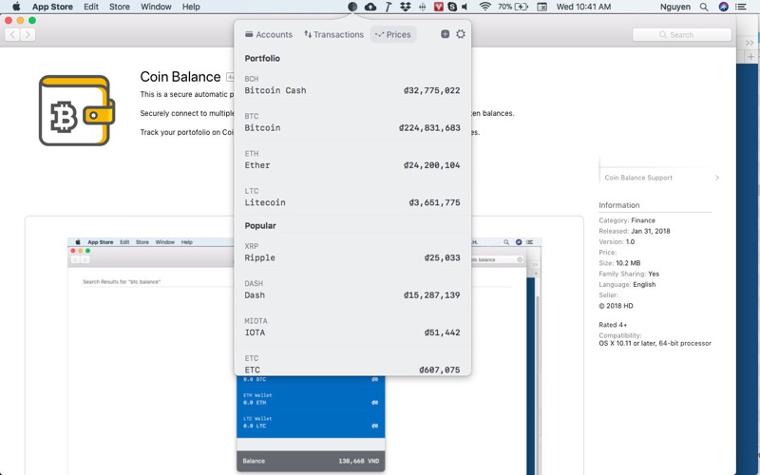Click the App Store forward arrow
Image resolution: width=760 pixels, height=475 pixels.
coord(28,34)
